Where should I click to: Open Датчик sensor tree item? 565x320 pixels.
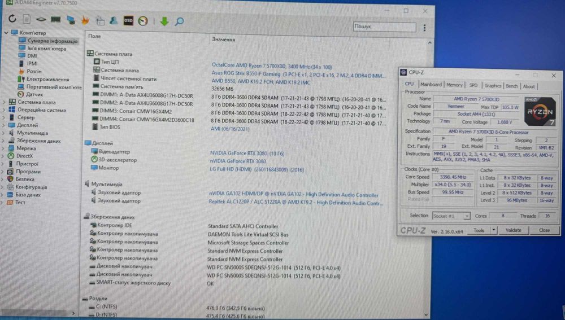(x=34, y=94)
